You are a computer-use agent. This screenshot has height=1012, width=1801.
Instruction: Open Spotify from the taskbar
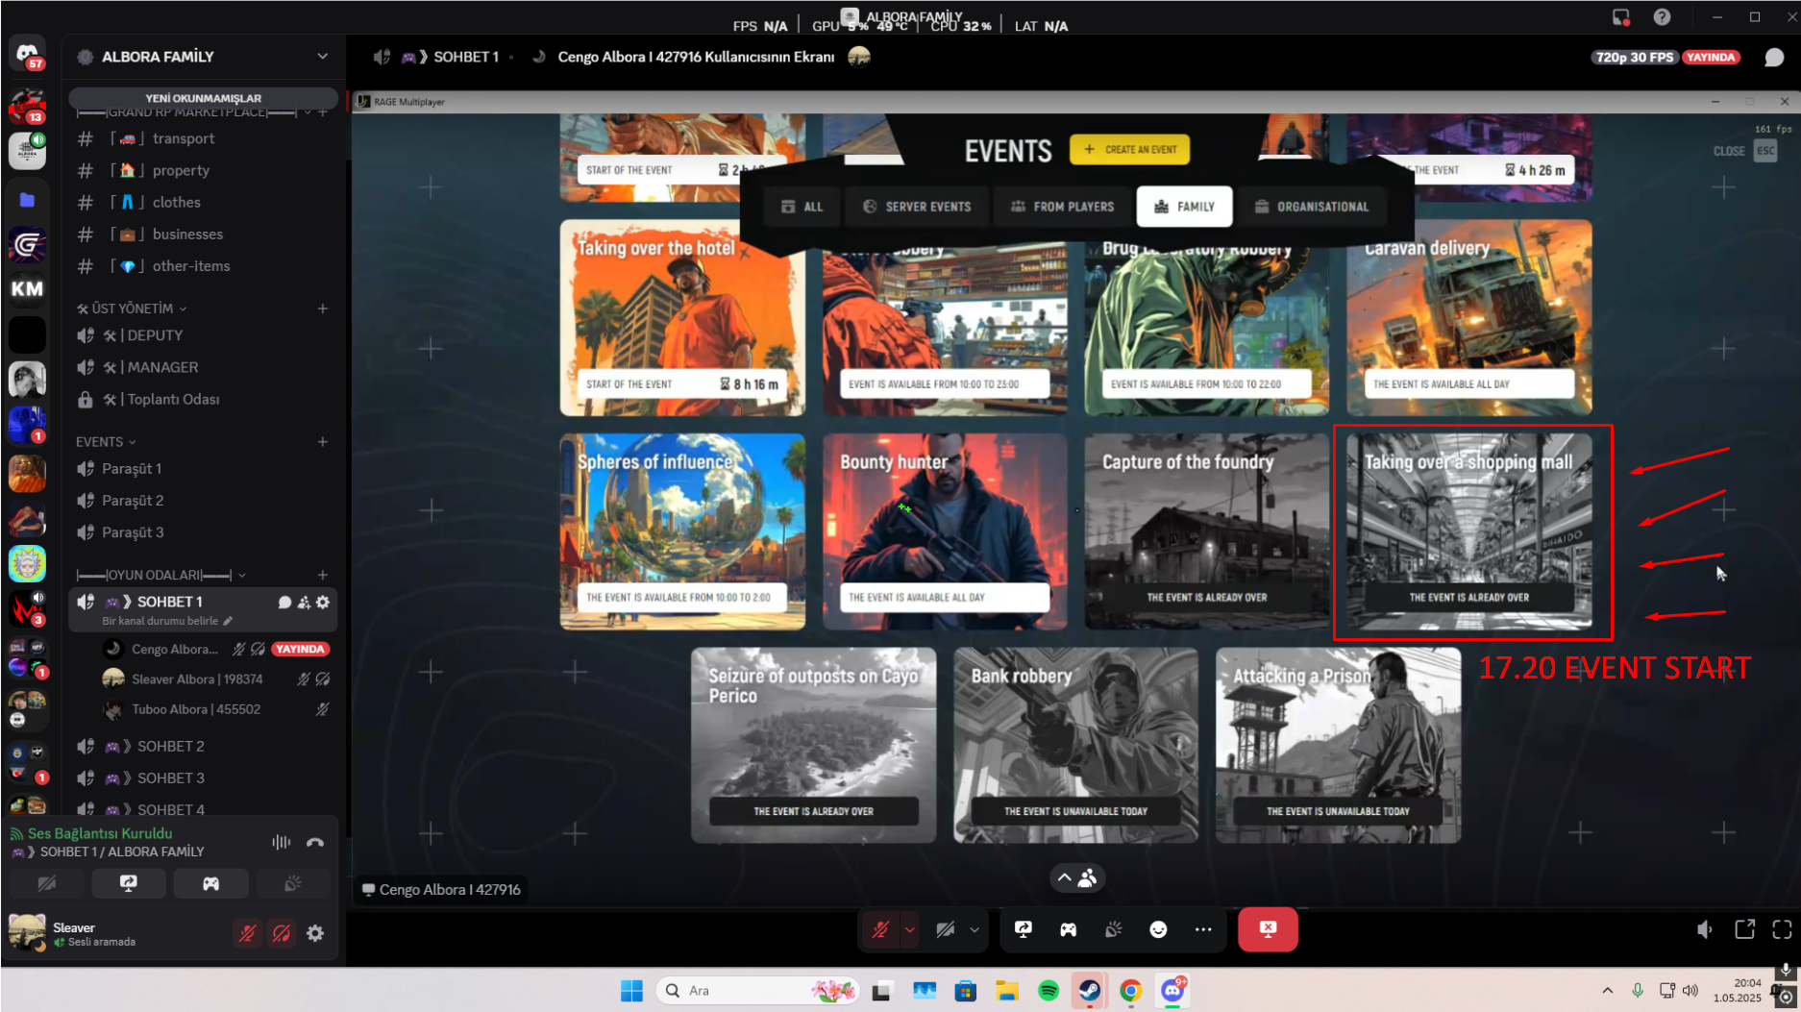pos(1048,991)
